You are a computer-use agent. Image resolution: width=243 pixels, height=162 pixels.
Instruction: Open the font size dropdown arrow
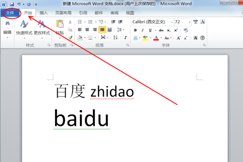190,22
